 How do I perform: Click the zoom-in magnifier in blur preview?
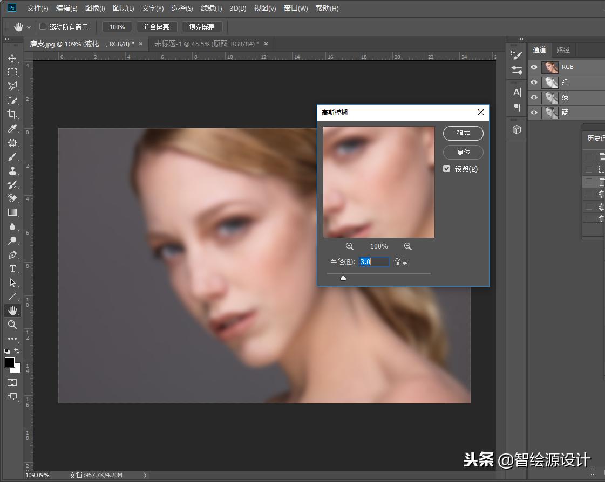[x=408, y=246]
